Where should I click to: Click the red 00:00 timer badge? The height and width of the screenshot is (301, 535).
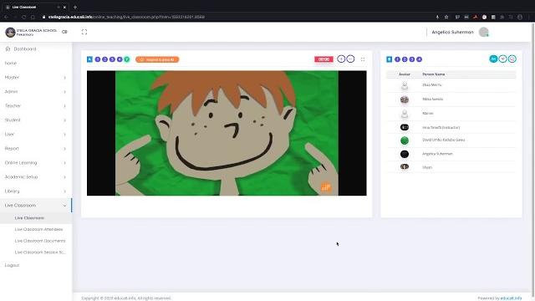click(324, 59)
